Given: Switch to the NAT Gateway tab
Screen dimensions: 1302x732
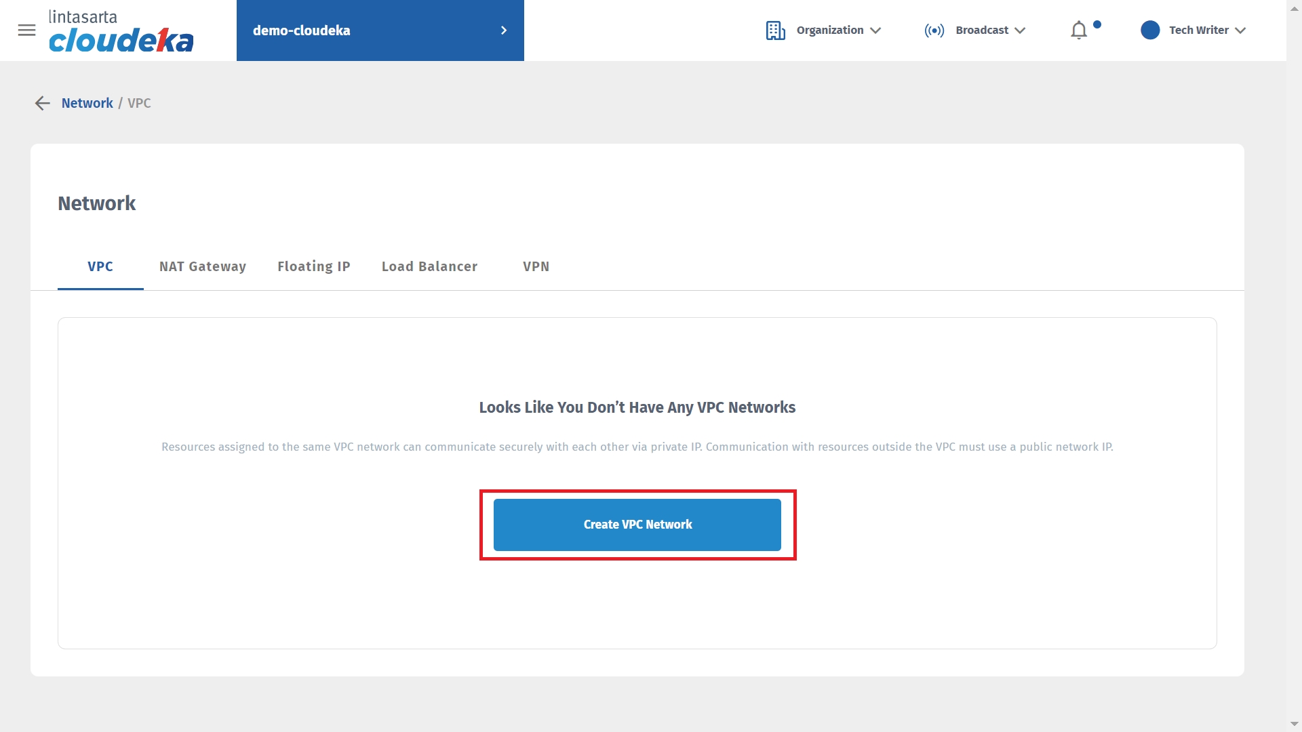Looking at the screenshot, I should (203, 266).
